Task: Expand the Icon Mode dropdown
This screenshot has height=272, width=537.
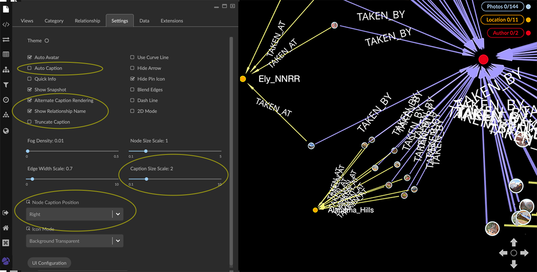Action: pos(74,241)
